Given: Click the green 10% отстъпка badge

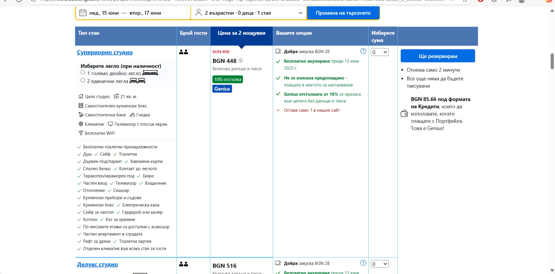Looking at the screenshot, I should pos(228,79).
